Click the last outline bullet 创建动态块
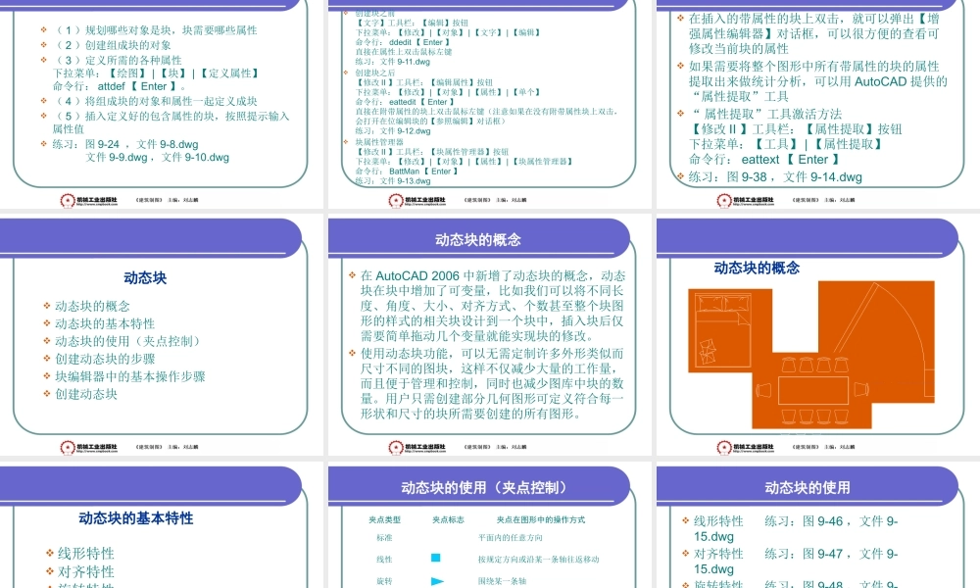980x588 pixels. [x=85, y=394]
